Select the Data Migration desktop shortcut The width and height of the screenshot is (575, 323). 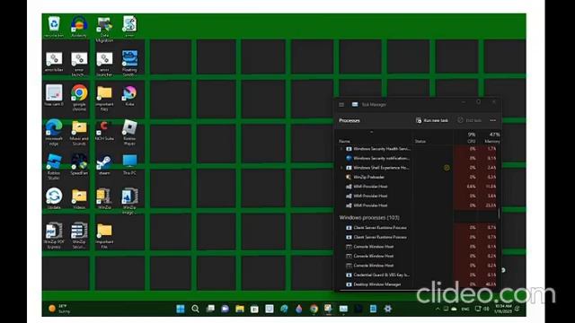pyautogui.click(x=104, y=30)
